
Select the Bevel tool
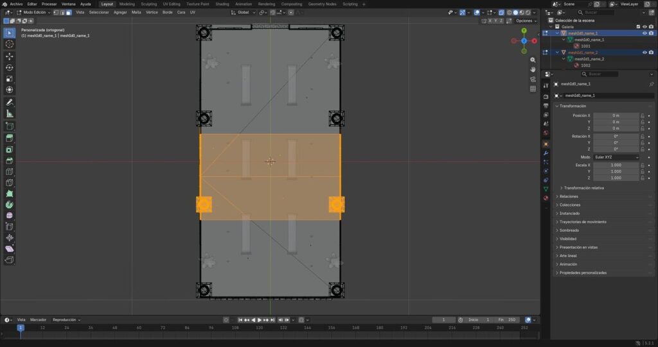pyautogui.click(x=10, y=160)
